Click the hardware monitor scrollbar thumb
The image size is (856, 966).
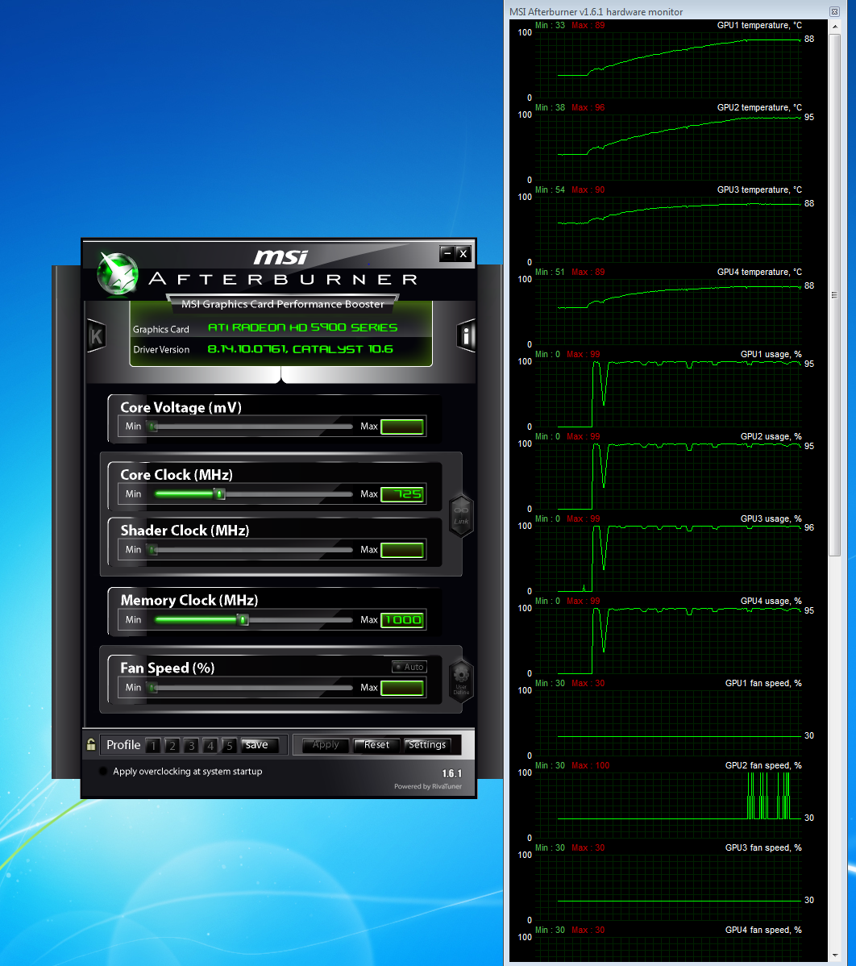[835, 294]
